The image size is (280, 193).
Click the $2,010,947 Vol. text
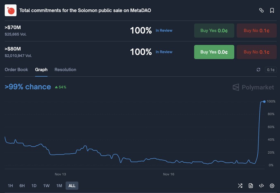point(18,56)
